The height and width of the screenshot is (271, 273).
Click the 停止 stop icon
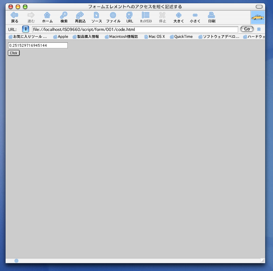162,15
